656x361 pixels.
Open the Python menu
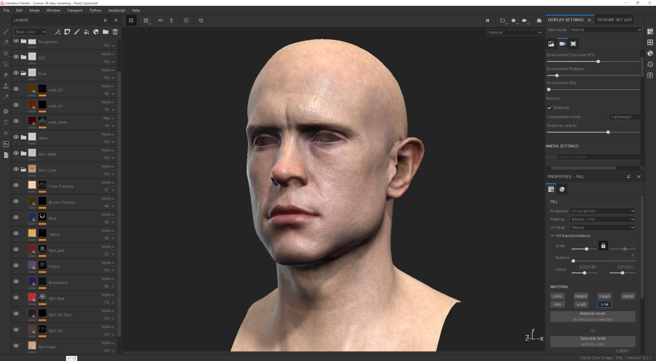click(95, 10)
